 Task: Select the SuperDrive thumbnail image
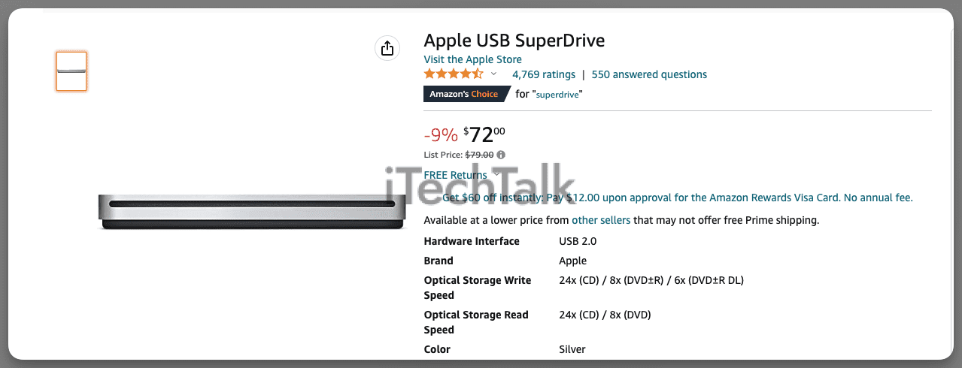coord(71,71)
